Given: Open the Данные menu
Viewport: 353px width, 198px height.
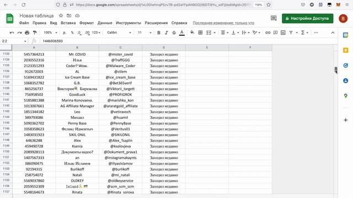Looking at the screenshot, I should 105,23.
